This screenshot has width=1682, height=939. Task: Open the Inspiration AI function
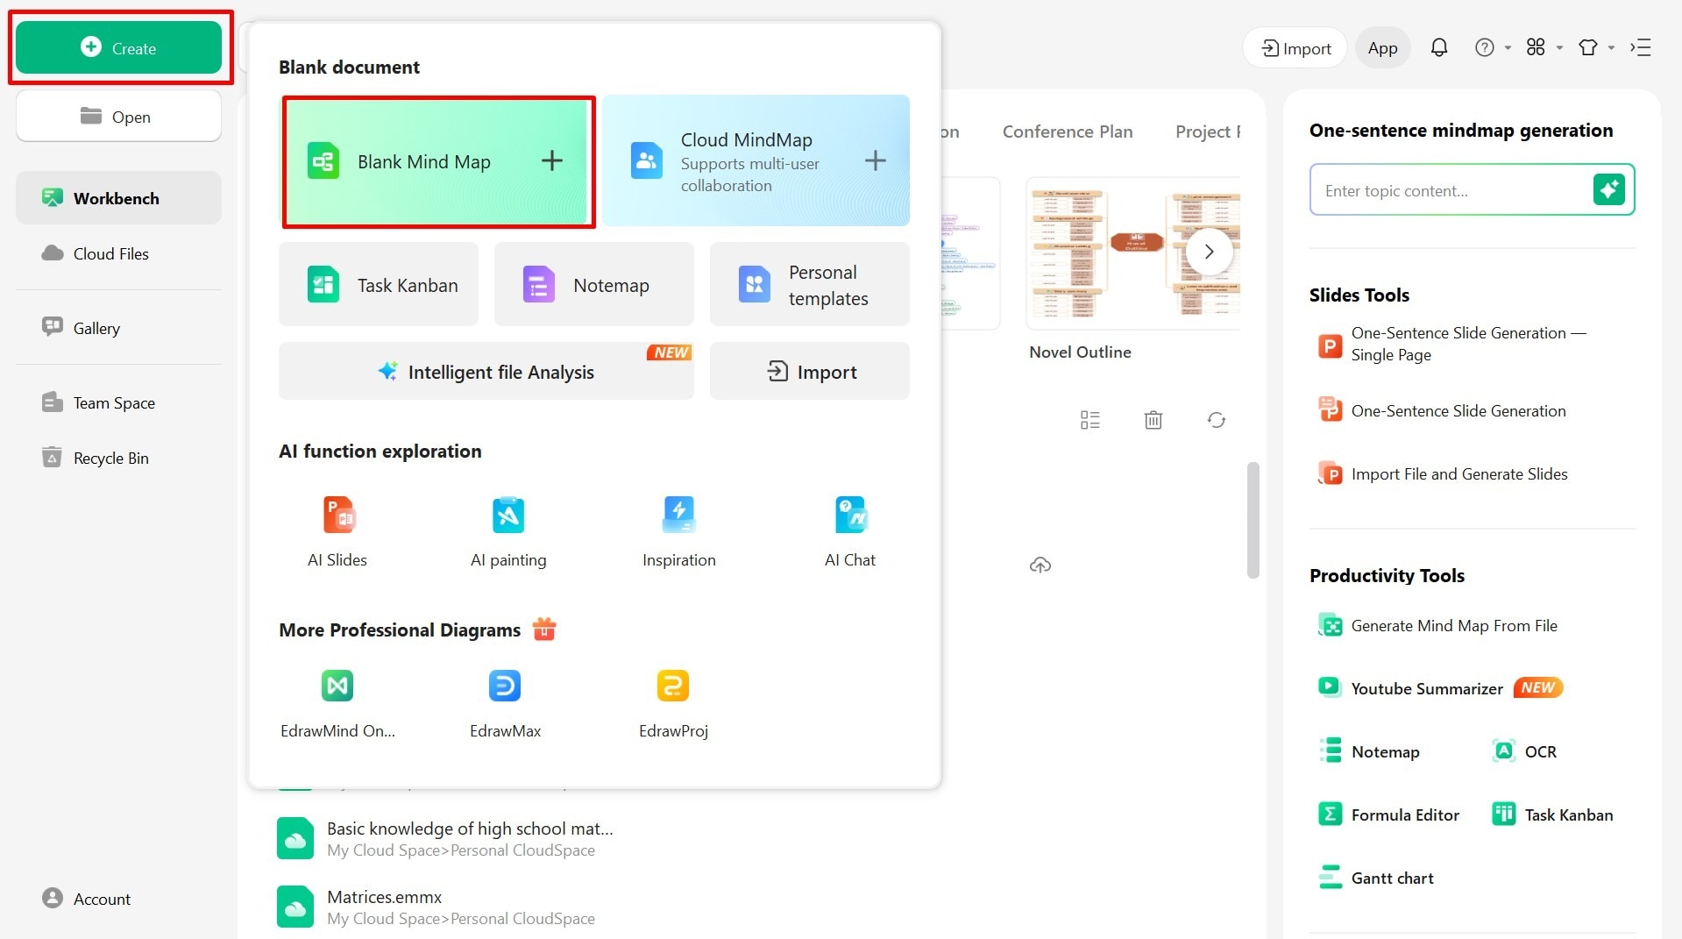[679, 532]
